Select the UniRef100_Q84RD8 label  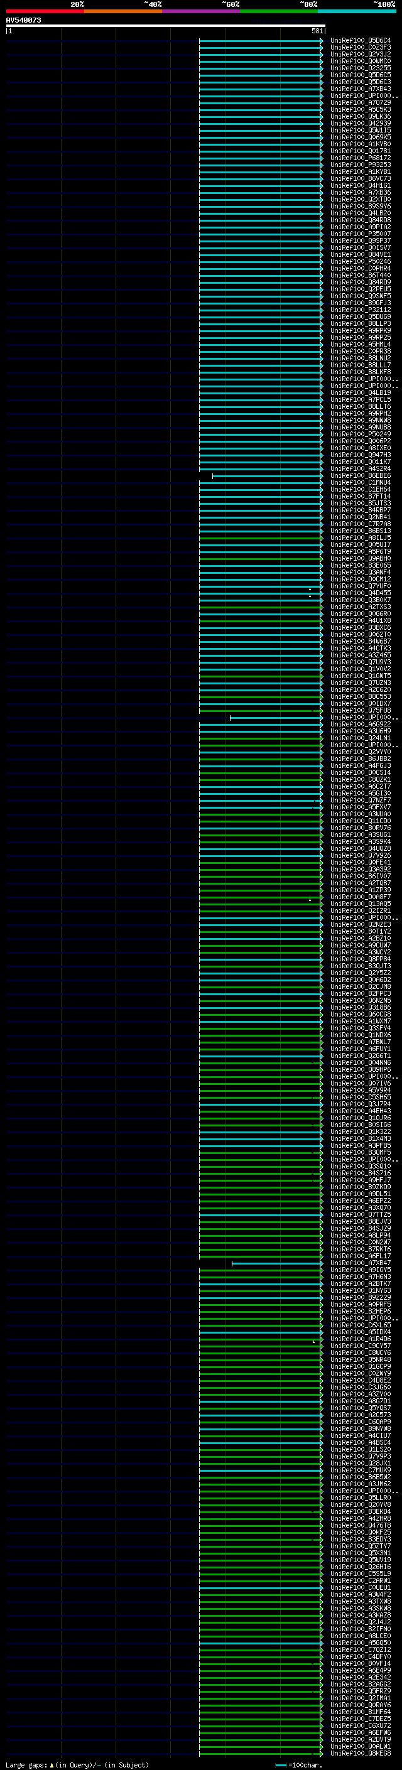[361, 220]
